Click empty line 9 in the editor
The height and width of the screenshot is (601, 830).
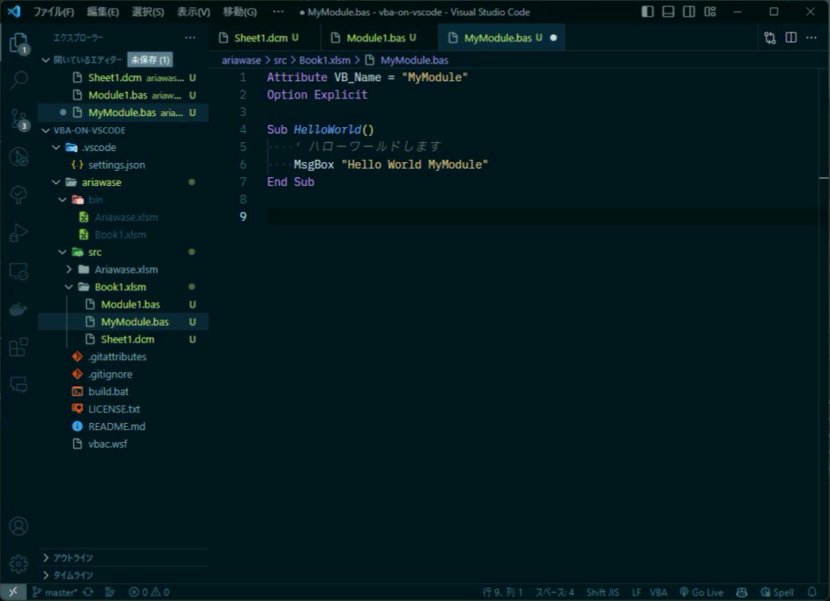(542, 216)
